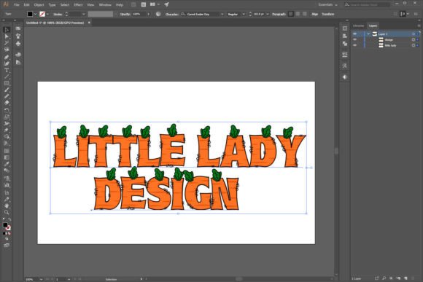Select the Curvature tool

[x=7, y=63]
